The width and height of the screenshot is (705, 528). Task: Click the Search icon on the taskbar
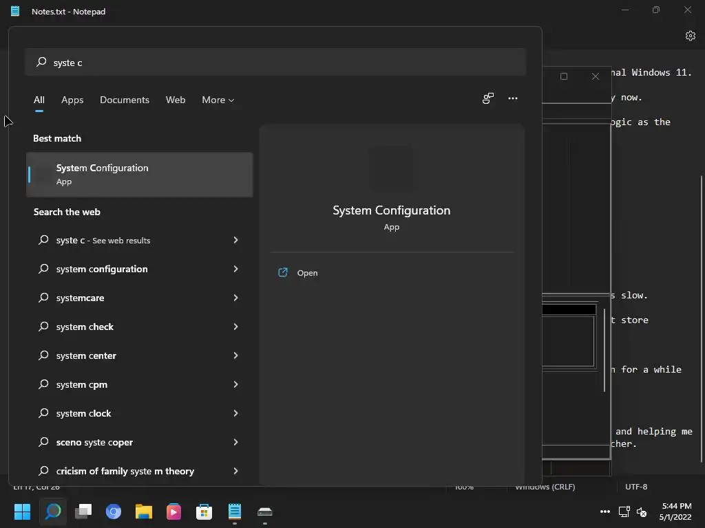(53, 511)
